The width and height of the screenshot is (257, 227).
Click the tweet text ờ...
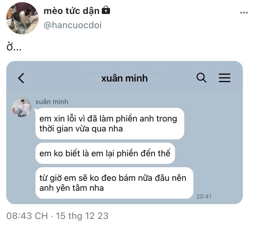[x=14, y=47]
